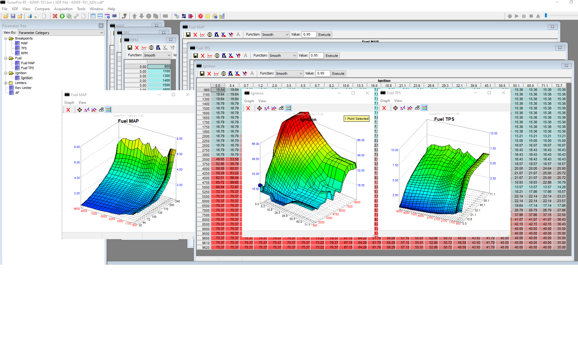Open the View By Parameter Category dropdown
Viewport: 578px width, 338px height.
pos(61,33)
